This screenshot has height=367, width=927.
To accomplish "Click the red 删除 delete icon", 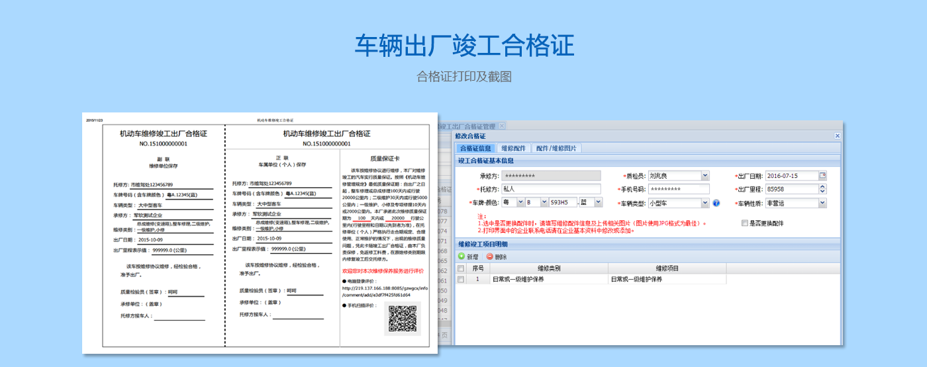I will [490, 257].
